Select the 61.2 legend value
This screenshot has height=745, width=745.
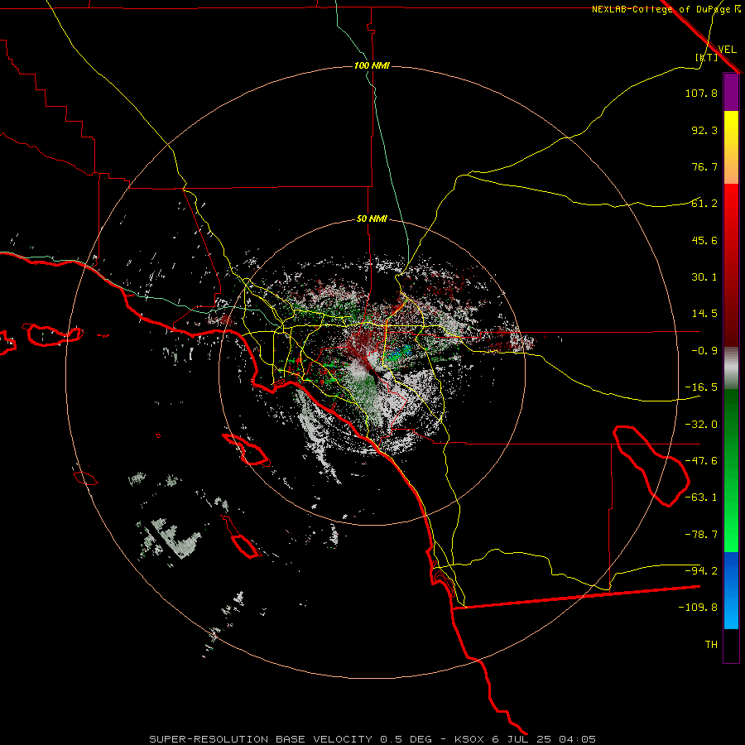point(704,204)
